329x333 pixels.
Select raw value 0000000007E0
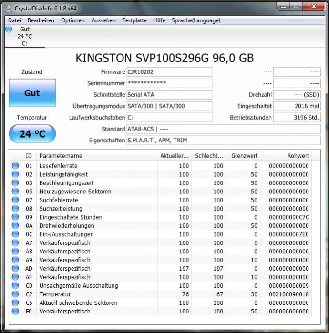289,234
